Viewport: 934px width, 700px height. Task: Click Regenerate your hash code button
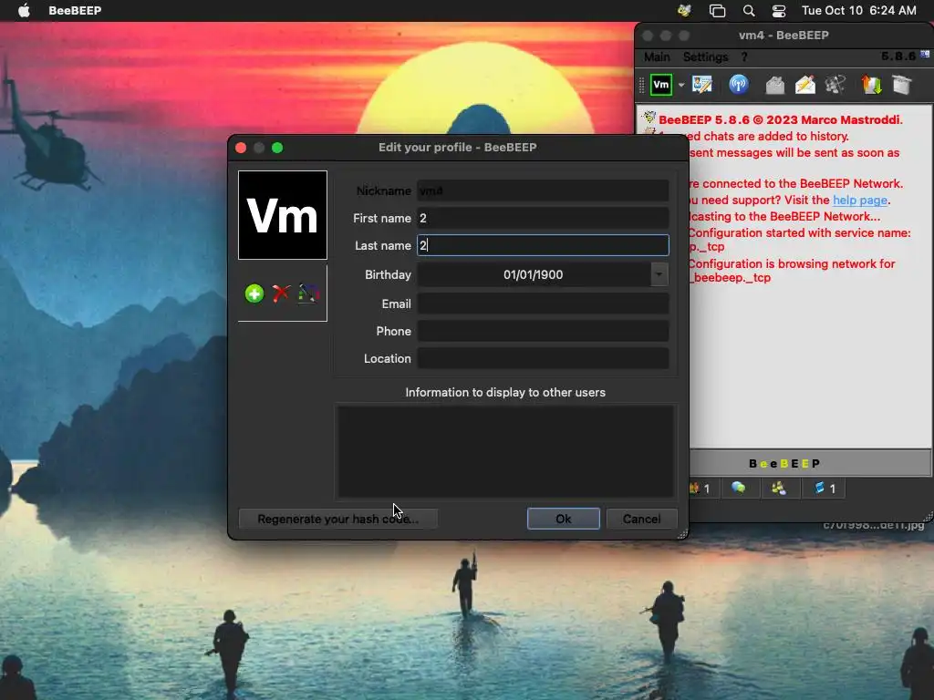[337, 519]
